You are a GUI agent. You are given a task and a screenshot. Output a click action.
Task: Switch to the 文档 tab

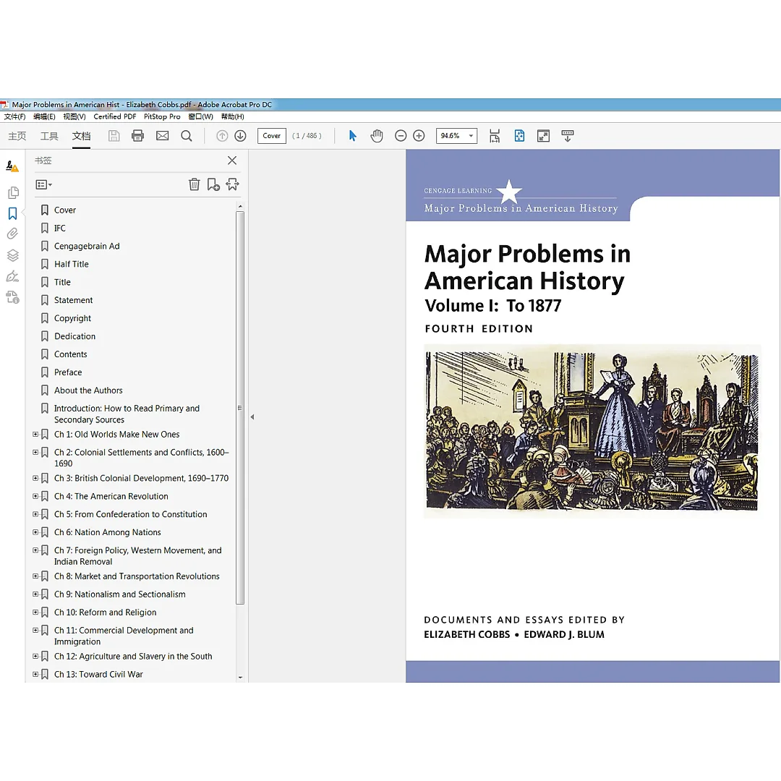[81, 136]
